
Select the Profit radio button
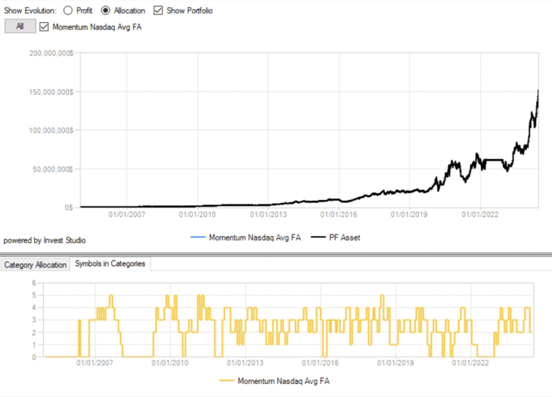[68, 11]
